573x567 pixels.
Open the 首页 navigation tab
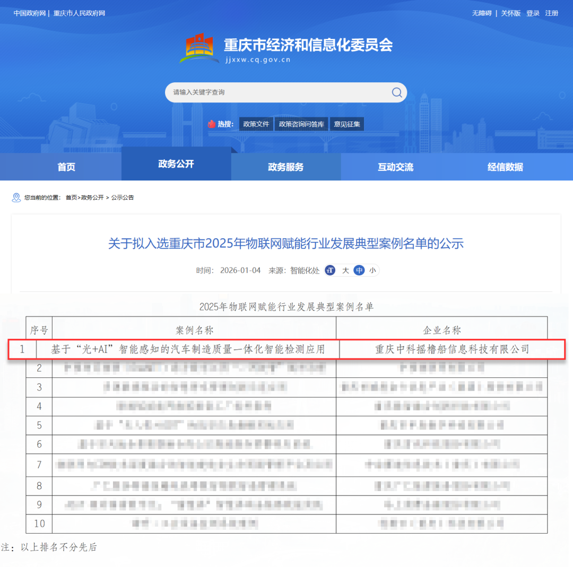[x=66, y=167]
